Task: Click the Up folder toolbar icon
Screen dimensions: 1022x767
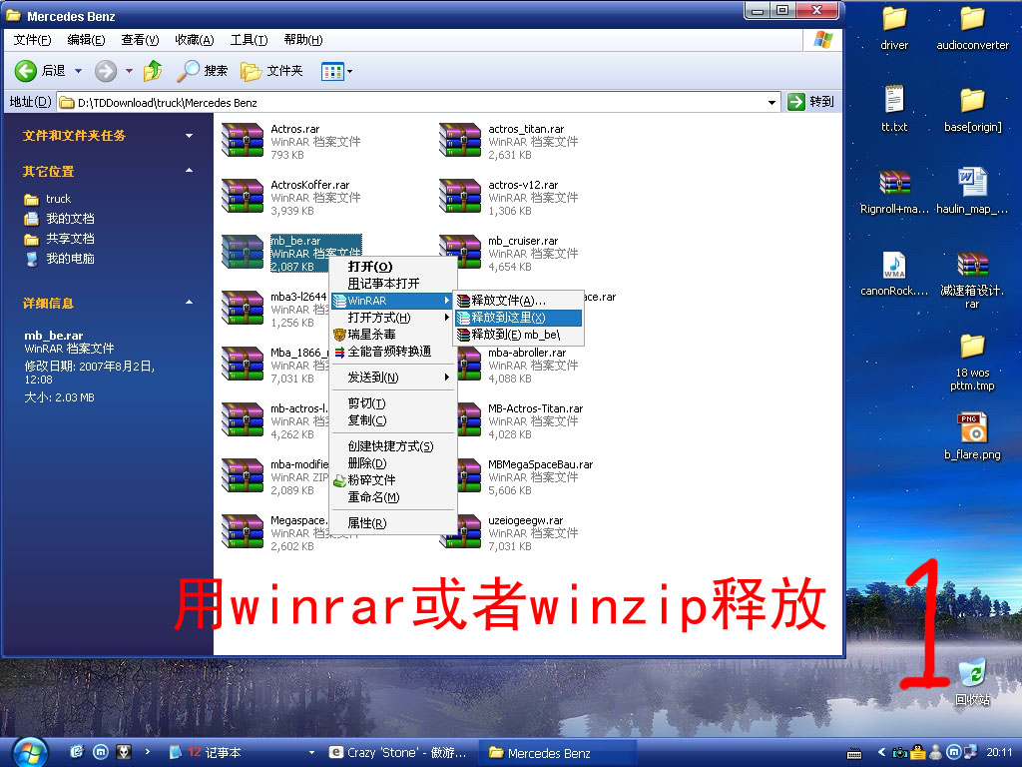Action: click(x=152, y=71)
